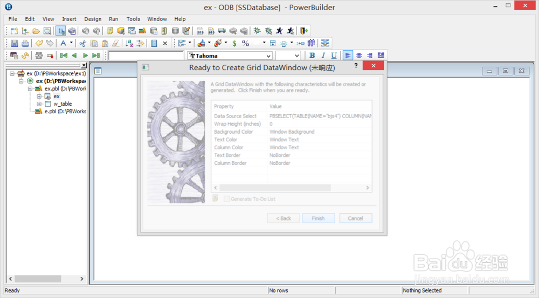Viewport: 539px width, 298px height.
Task: Click the Print icon
Action: [x=25, y=43]
